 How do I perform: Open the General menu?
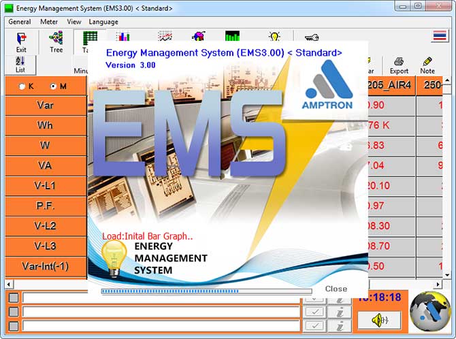(20, 22)
